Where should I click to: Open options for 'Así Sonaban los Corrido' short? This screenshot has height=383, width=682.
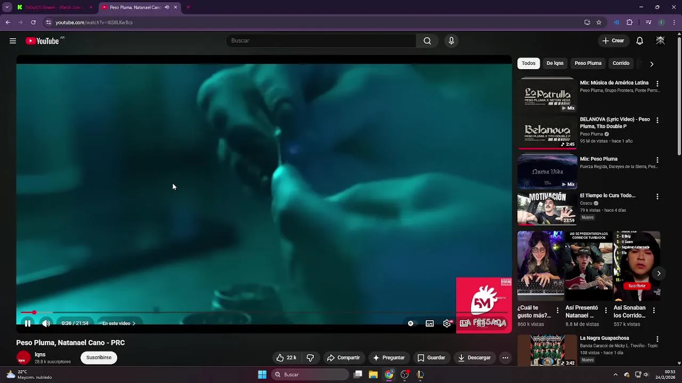pyautogui.click(x=654, y=311)
